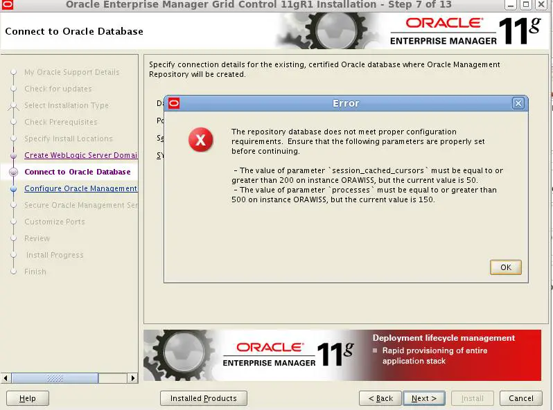
Task: Click the 'processes' parameter error message line
Action: 364,195
